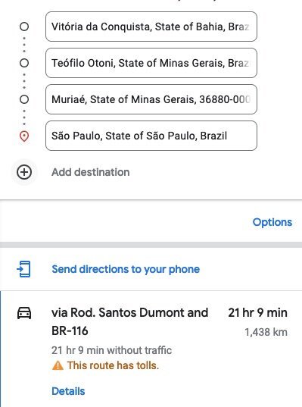Edit the Teófilo Otoni waypoint field
Viewport: 302px width, 407px height.
(x=151, y=63)
